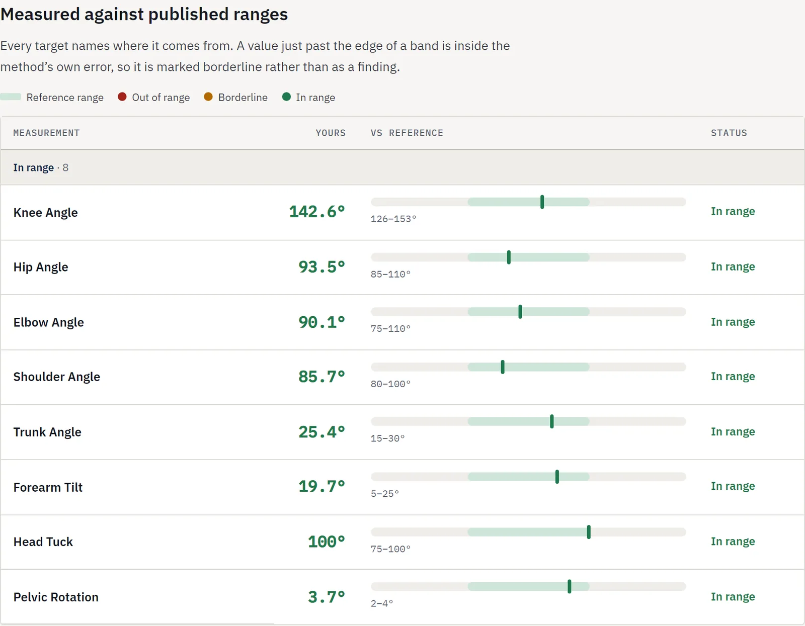Viewport: 805px width, 626px height.
Task: Click the STATUS column header
Action: tap(729, 133)
